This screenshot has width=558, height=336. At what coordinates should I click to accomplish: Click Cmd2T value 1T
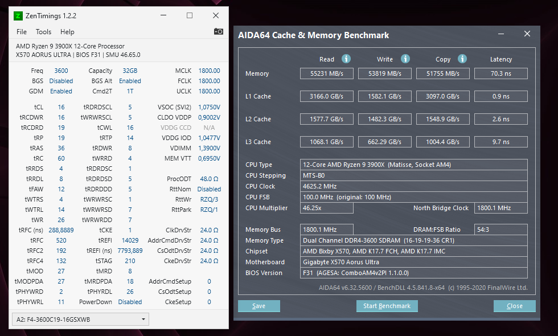pos(130,92)
